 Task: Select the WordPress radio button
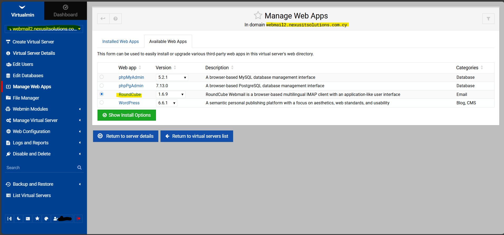[x=102, y=102]
